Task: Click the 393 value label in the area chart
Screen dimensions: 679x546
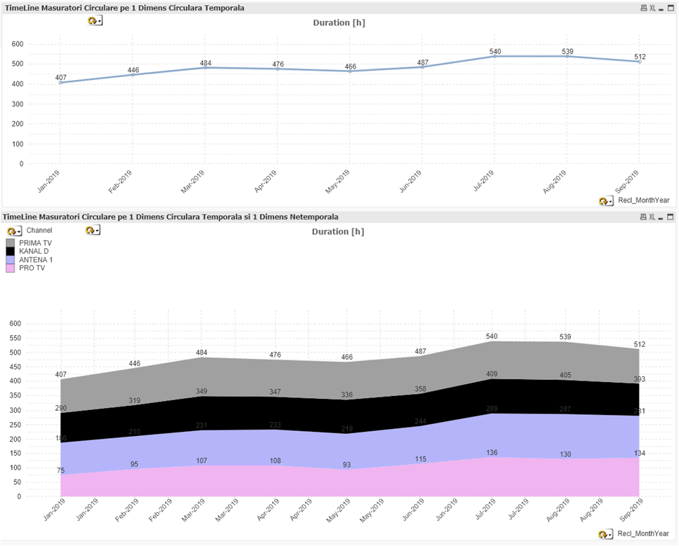Action: tap(640, 379)
